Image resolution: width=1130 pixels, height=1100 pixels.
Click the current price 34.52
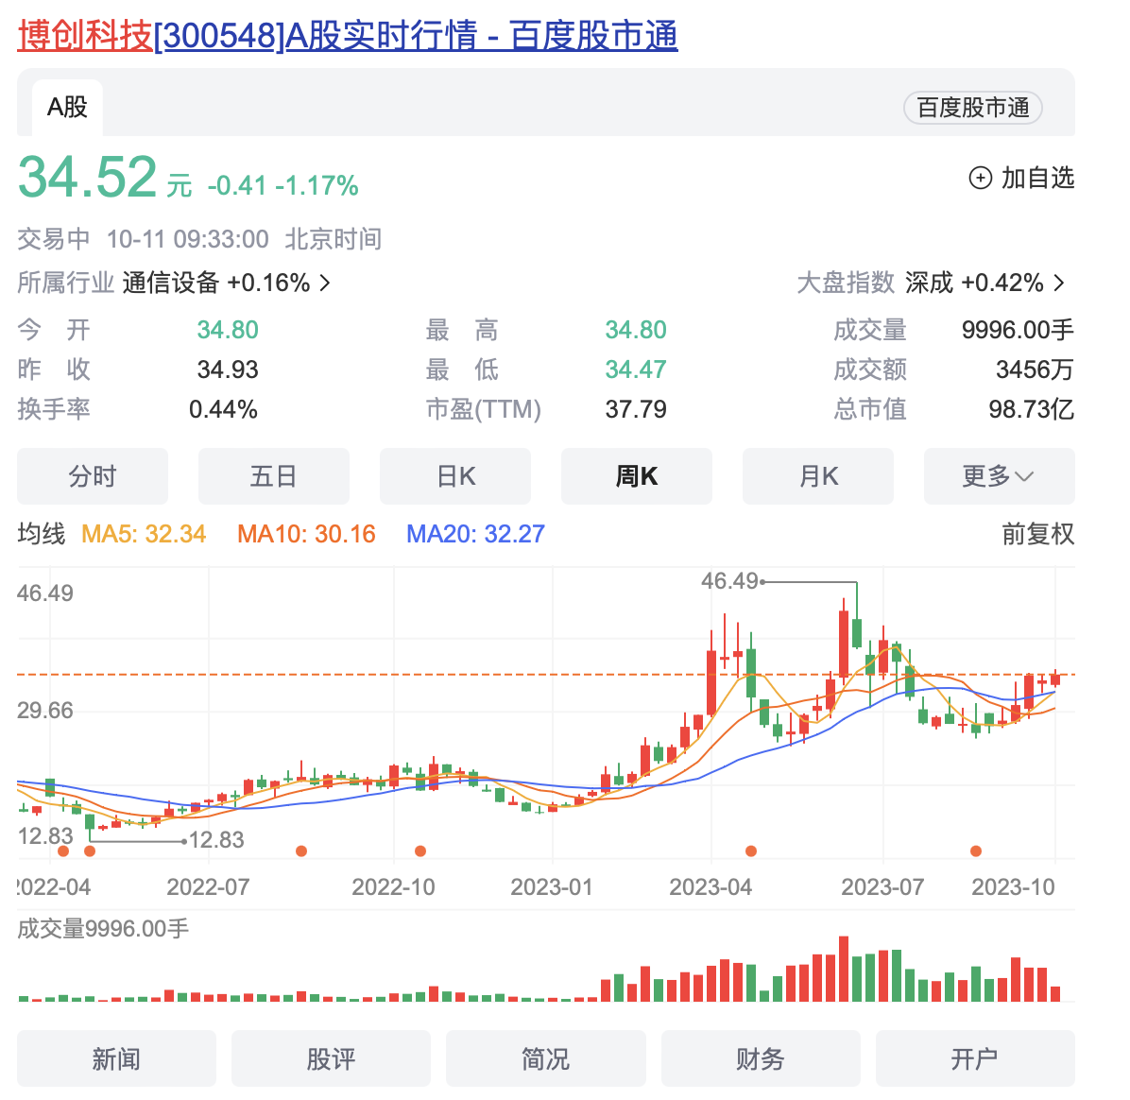(87, 177)
